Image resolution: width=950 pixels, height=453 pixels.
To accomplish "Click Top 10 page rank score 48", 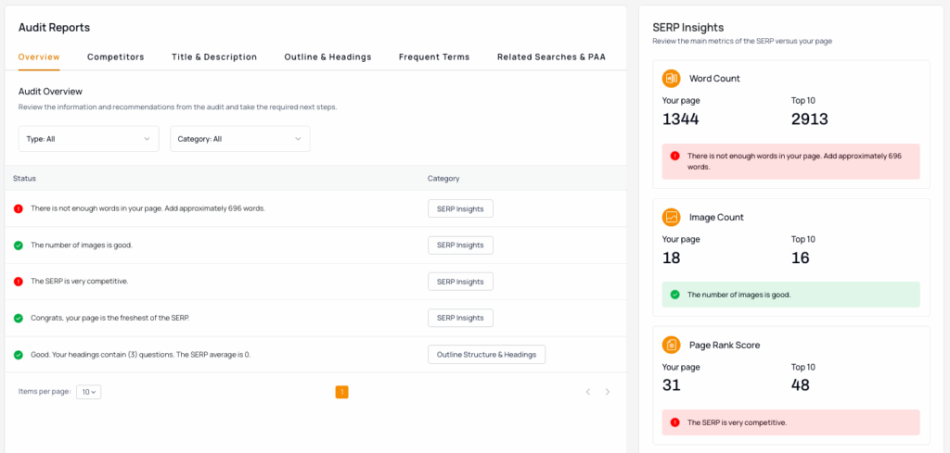I will point(801,385).
